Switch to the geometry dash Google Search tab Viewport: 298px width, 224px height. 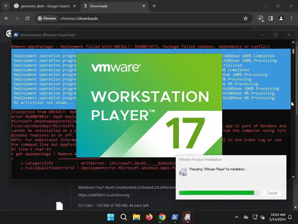tap(45, 6)
